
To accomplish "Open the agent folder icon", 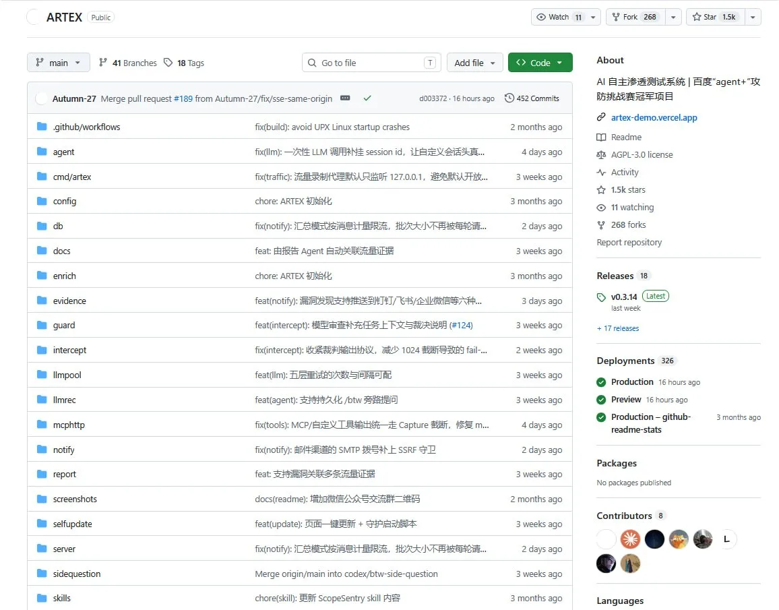I will coord(42,152).
